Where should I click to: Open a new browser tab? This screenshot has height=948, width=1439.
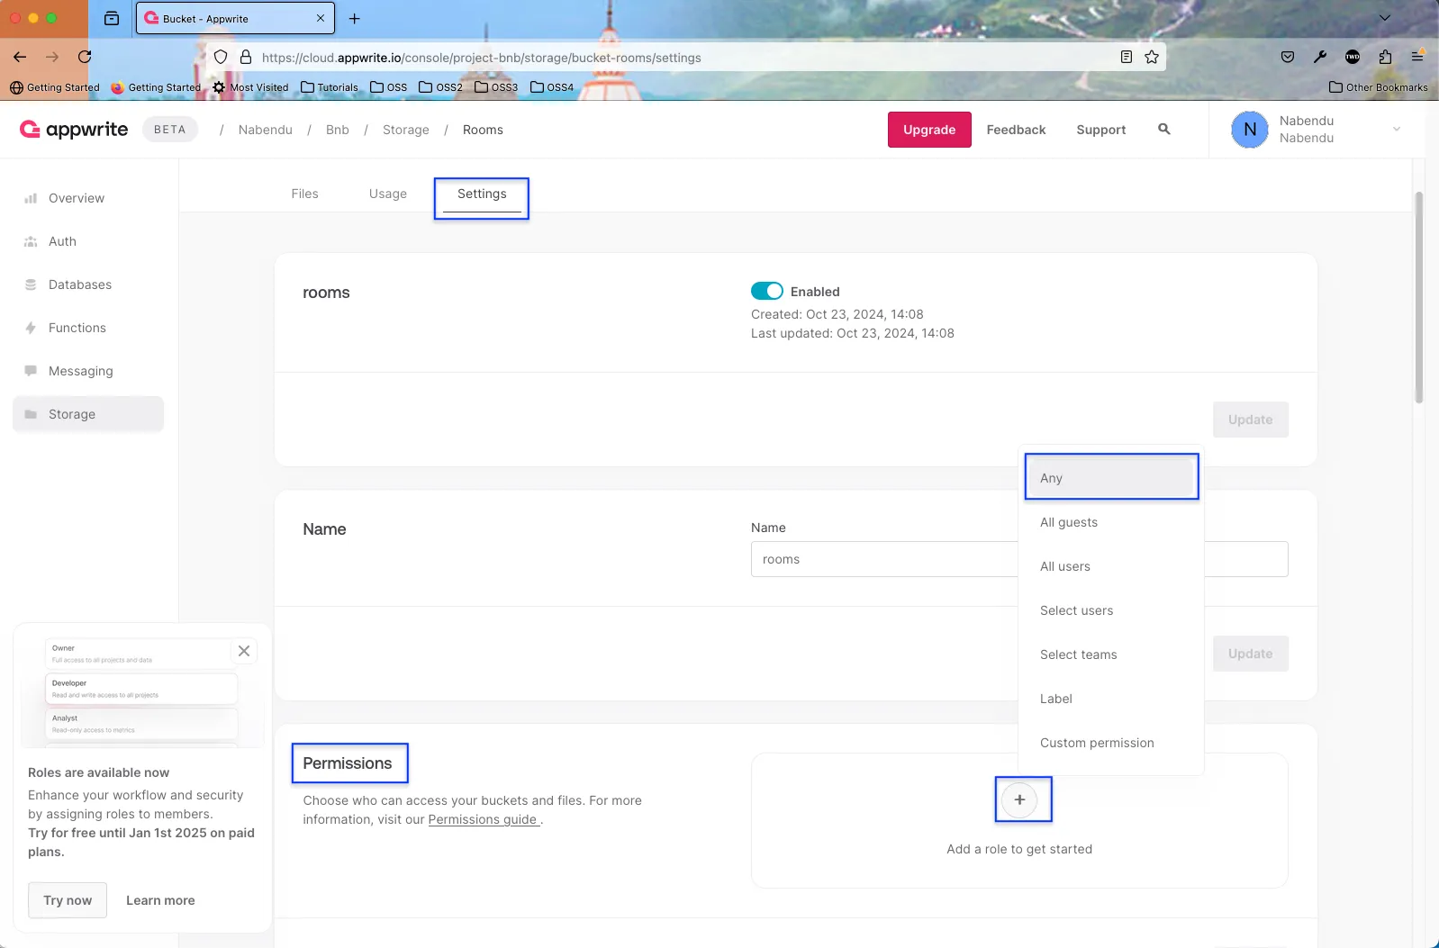355,18
